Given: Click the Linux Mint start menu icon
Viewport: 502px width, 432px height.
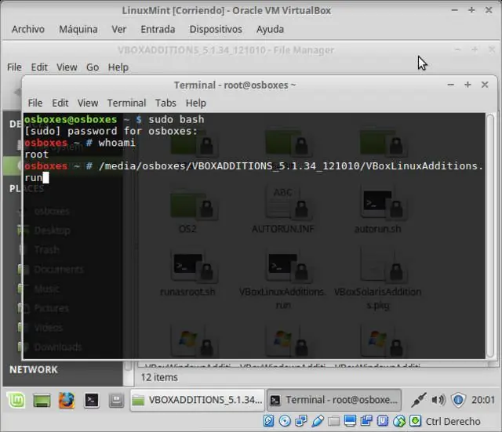Looking at the screenshot, I should [x=16, y=400].
